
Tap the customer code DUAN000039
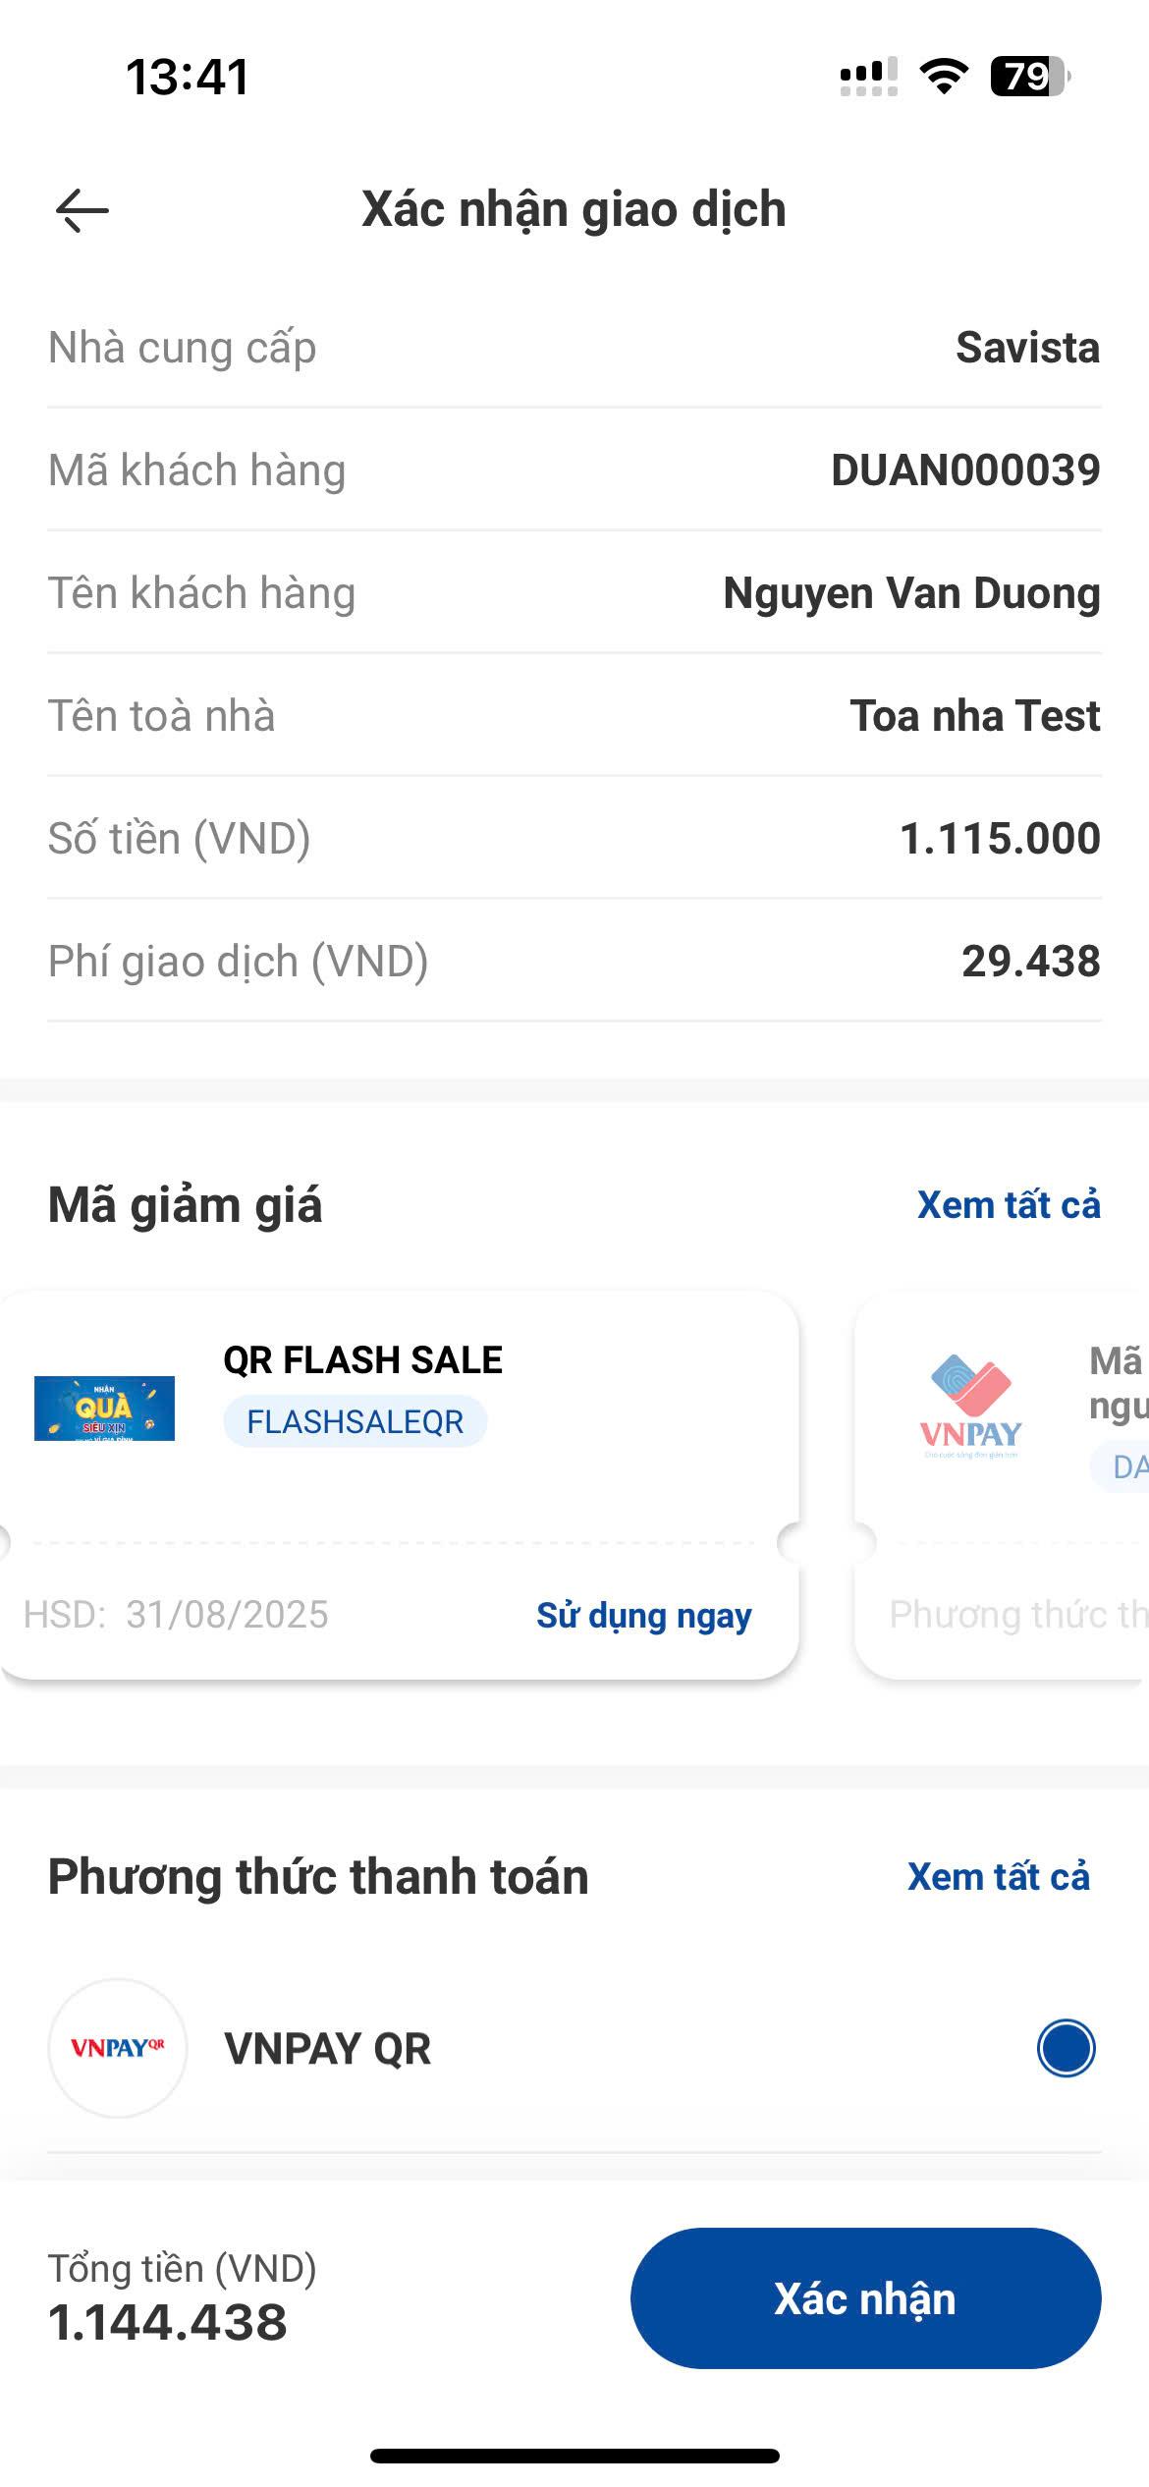click(x=965, y=470)
